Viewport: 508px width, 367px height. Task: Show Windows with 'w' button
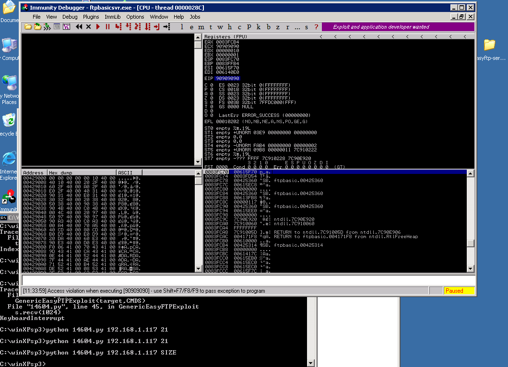[x=220, y=27]
